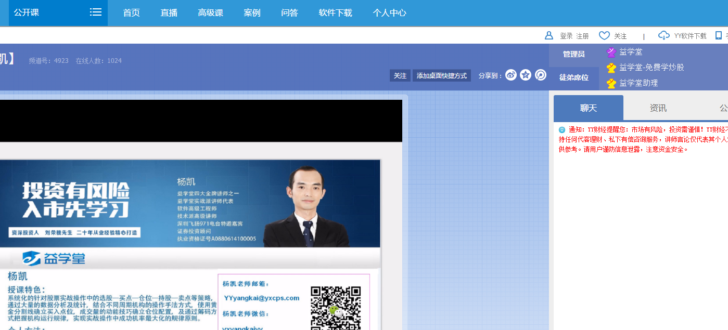This screenshot has height=330, width=728.
Task: Go to 首页 in navigation bar
Action: [132, 13]
